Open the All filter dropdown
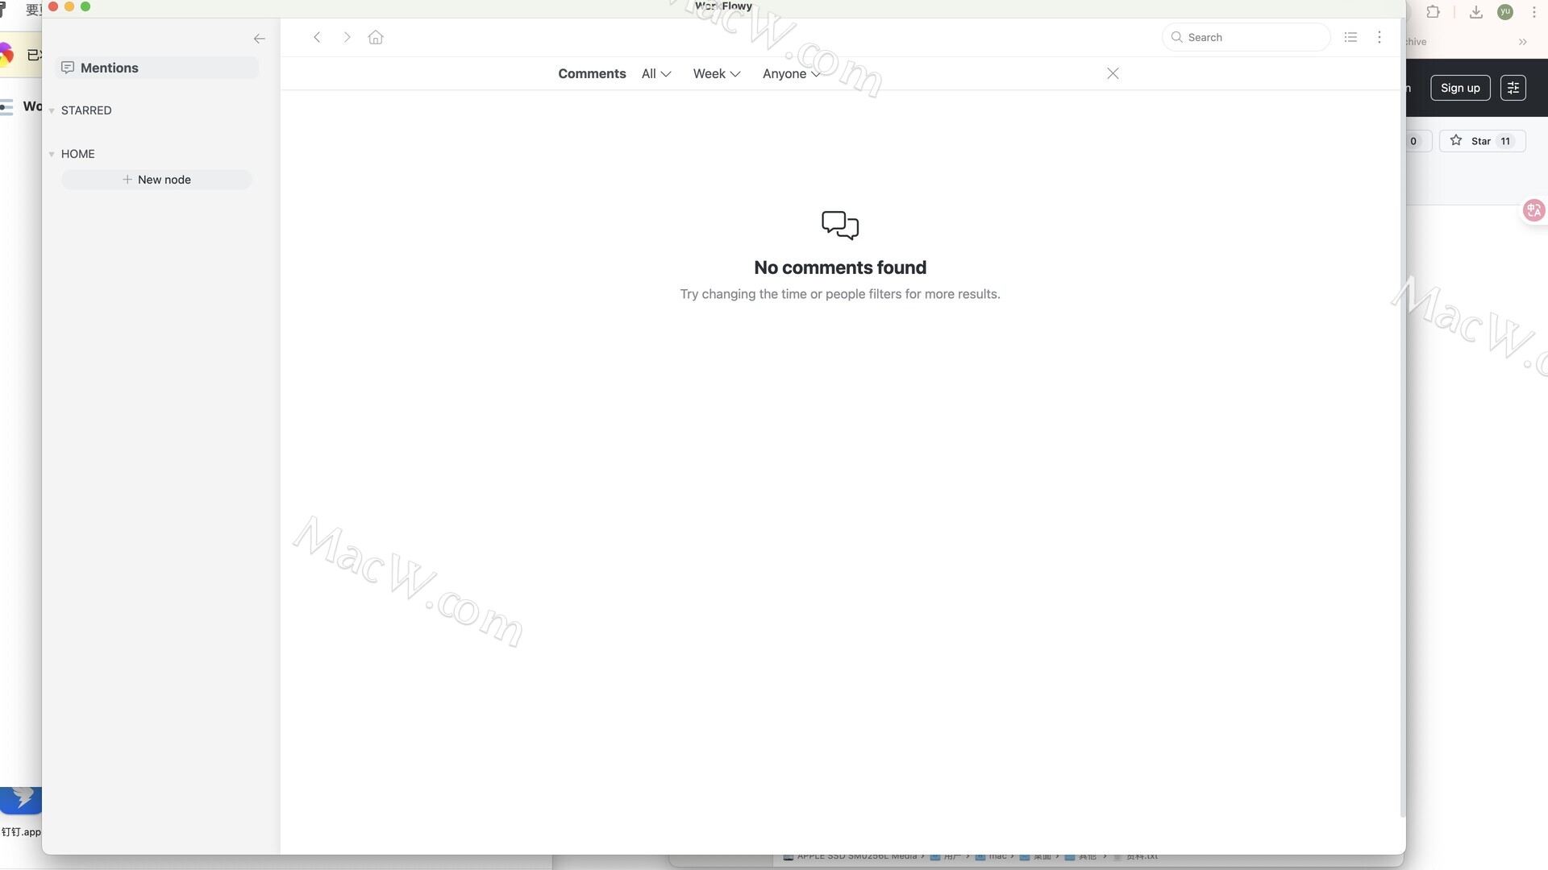This screenshot has height=870, width=1548. [x=656, y=73]
